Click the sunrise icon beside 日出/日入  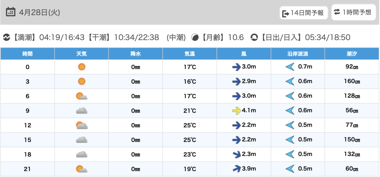pyautogui.click(x=254, y=37)
